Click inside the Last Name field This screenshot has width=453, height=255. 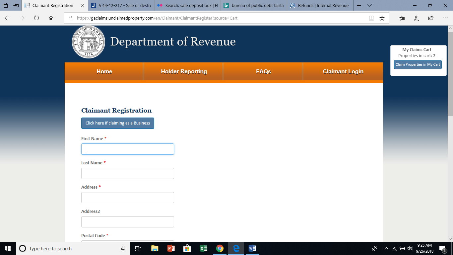tap(127, 173)
